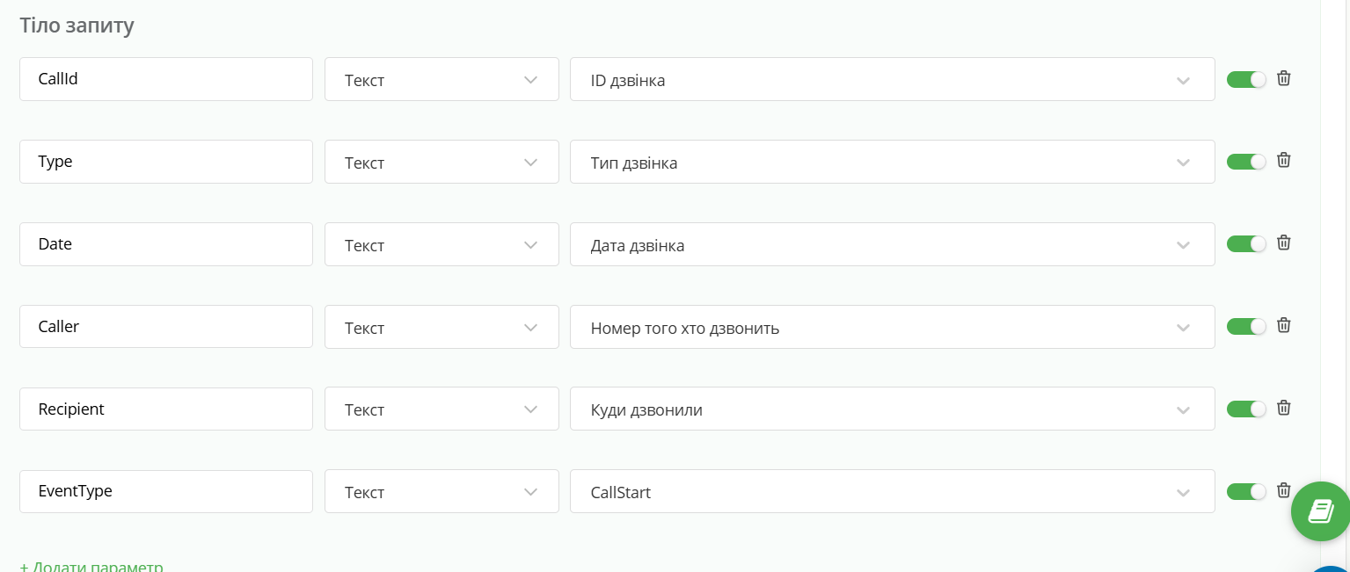Screen dimensions: 1350x572
Task: Delete the Type parameter row
Action: 1283,160
